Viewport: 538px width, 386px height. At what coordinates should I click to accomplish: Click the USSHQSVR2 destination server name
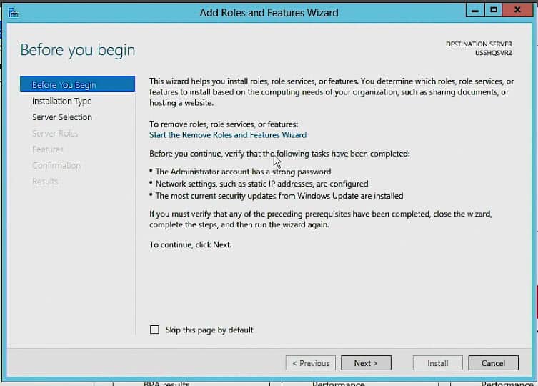(x=494, y=53)
